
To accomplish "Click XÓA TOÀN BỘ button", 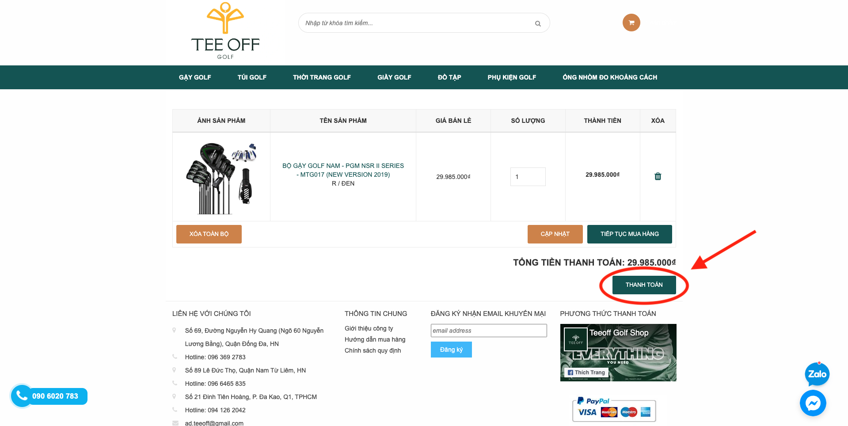I will (209, 234).
